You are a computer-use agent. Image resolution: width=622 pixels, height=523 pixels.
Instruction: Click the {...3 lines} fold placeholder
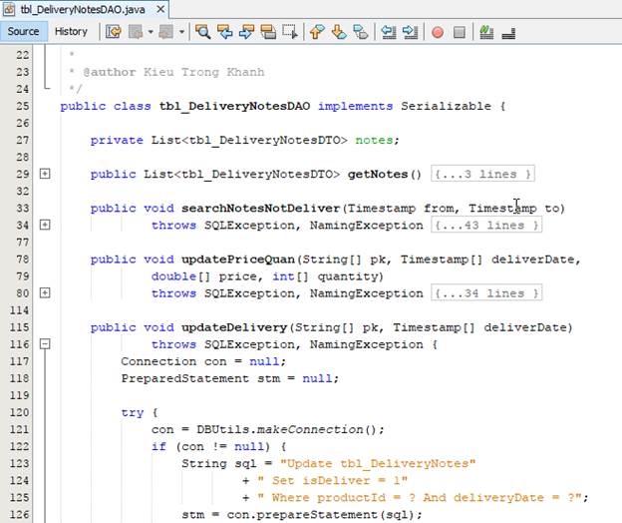[482, 174]
